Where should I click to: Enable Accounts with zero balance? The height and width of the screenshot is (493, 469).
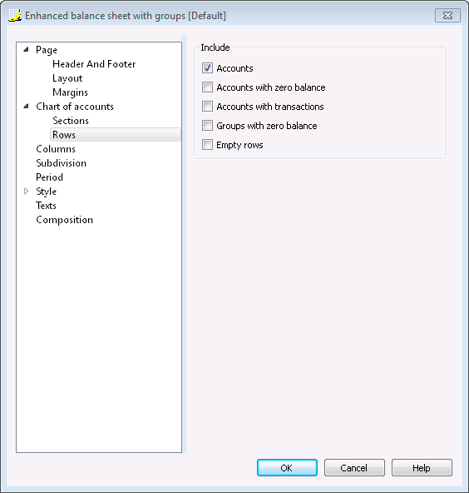click(207, 87)
